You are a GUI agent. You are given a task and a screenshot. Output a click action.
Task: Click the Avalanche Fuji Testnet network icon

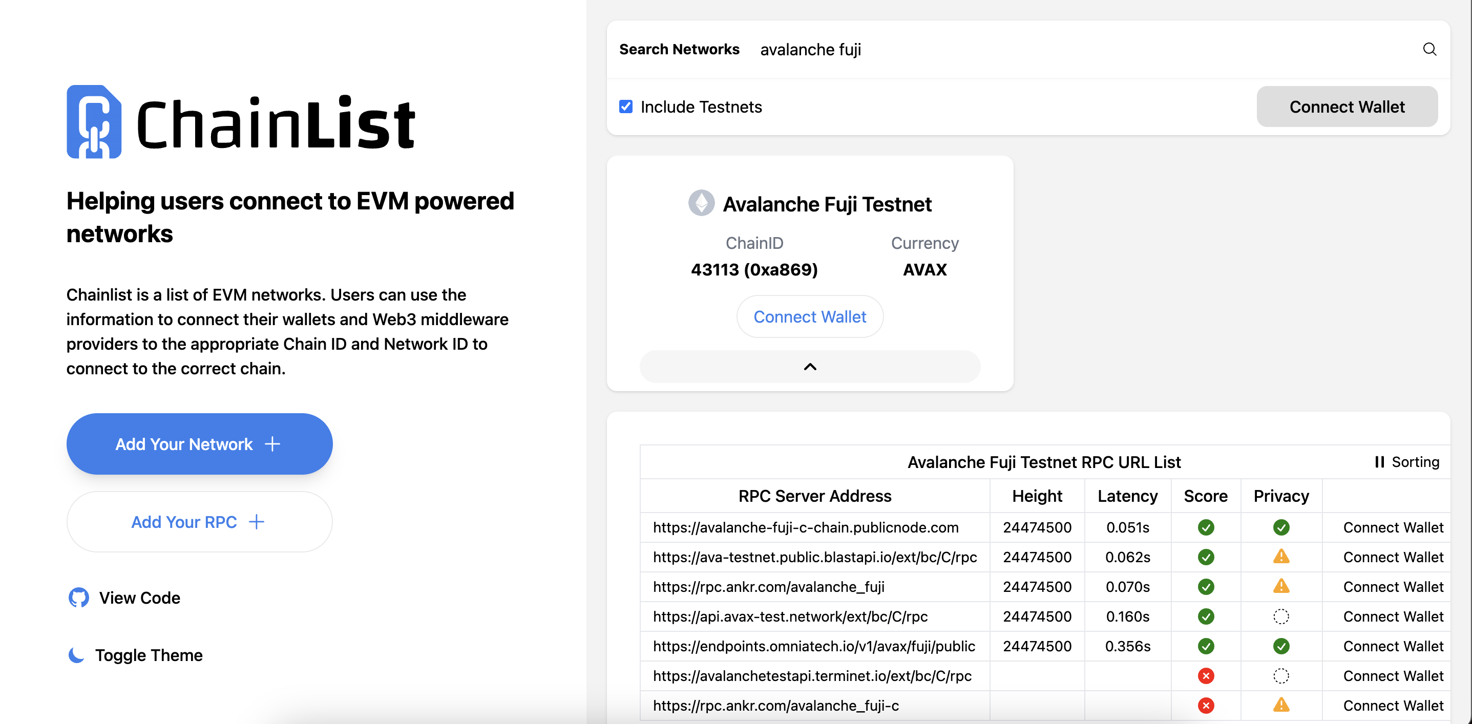click(701, 203)
